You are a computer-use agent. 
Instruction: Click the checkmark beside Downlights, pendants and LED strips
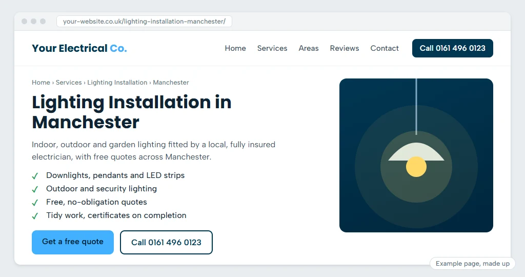pos(35,176)
